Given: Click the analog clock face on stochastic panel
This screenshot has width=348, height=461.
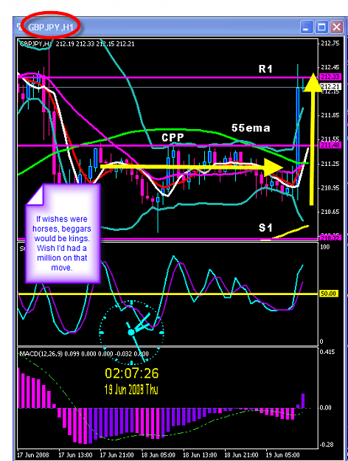Looking at the screenshot, I should [131, 333].
